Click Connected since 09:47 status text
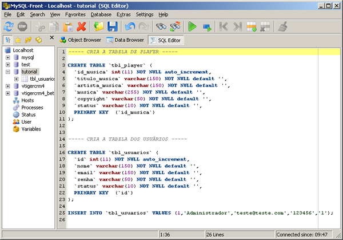Screen dimensions: 343x240 [x=302, y=235]
